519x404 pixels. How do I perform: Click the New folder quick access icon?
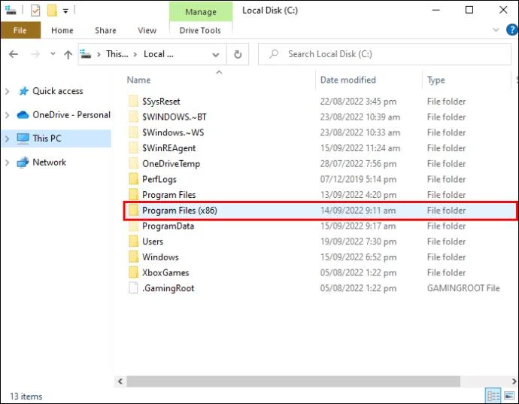pos(52,11)
